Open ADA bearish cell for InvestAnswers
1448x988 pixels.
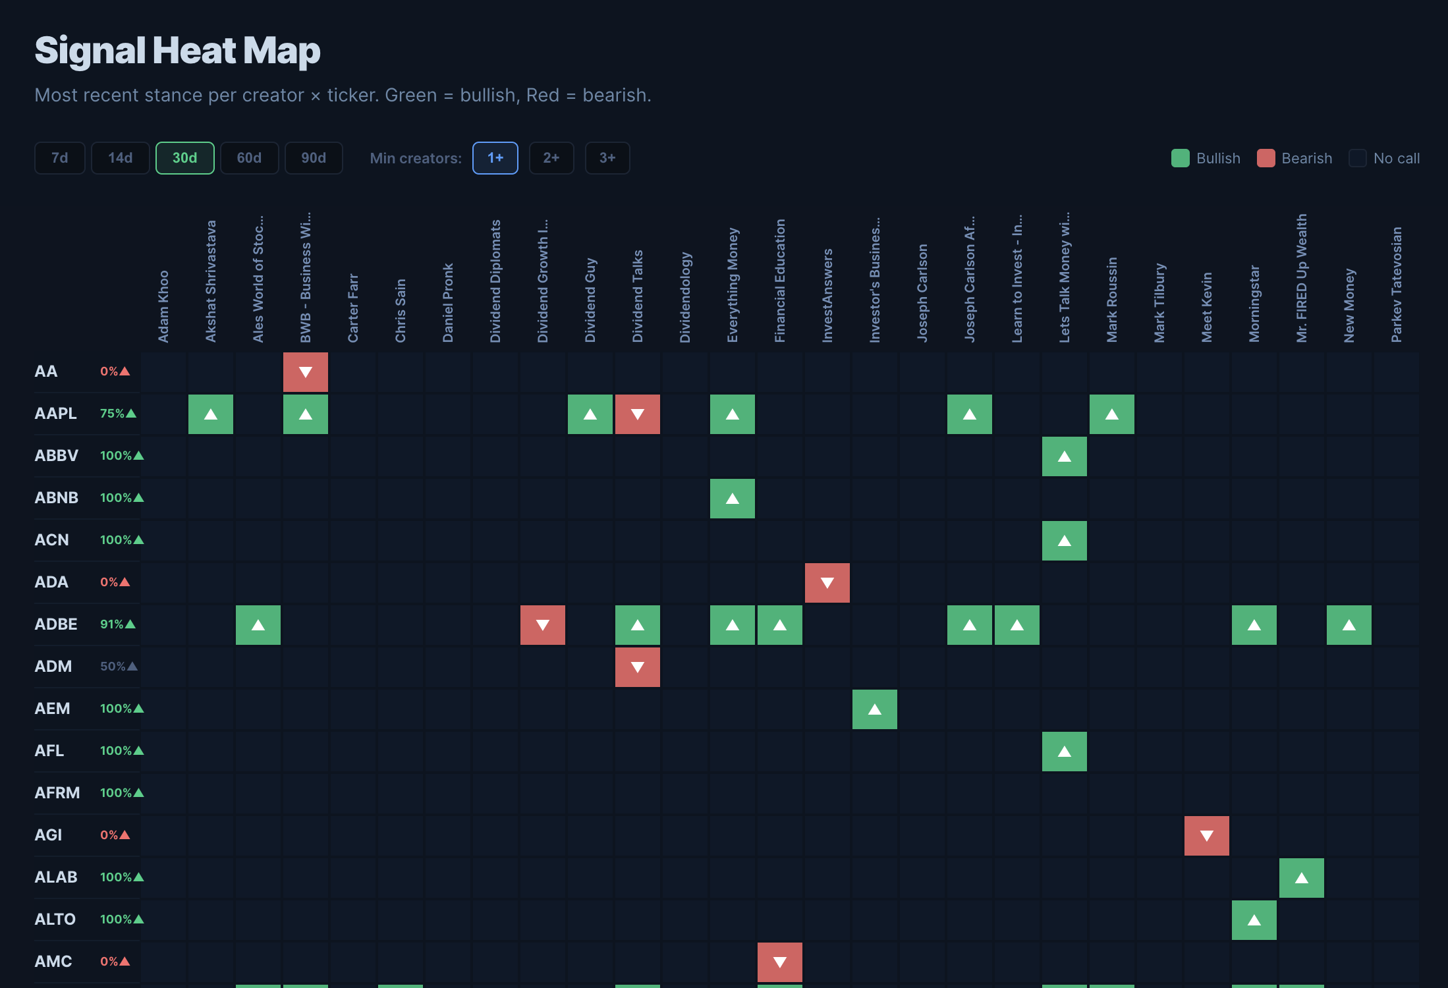[827, 583]
